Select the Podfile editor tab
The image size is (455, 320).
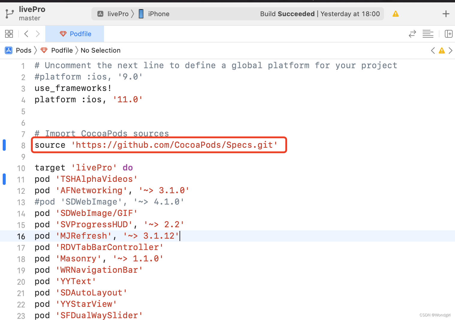[x=75, y=34]
